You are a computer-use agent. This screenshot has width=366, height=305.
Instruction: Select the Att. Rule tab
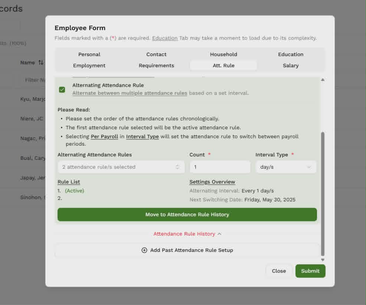point(223,66)
